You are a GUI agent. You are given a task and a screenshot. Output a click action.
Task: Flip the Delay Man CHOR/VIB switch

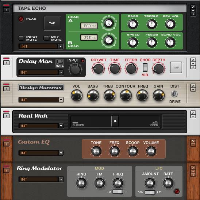point(145,67)
